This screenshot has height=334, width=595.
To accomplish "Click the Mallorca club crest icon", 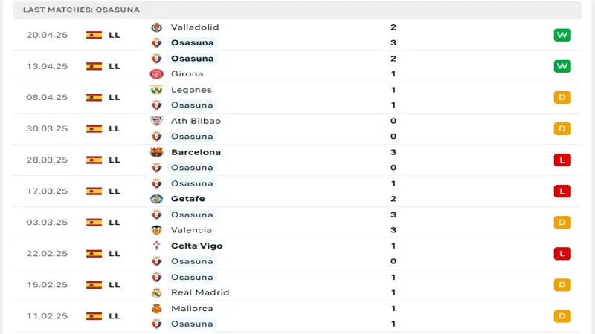I will pyautogui.click(x=156, y=308).
